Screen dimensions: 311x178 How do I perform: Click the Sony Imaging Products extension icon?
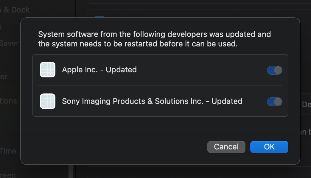pos(48,101)
